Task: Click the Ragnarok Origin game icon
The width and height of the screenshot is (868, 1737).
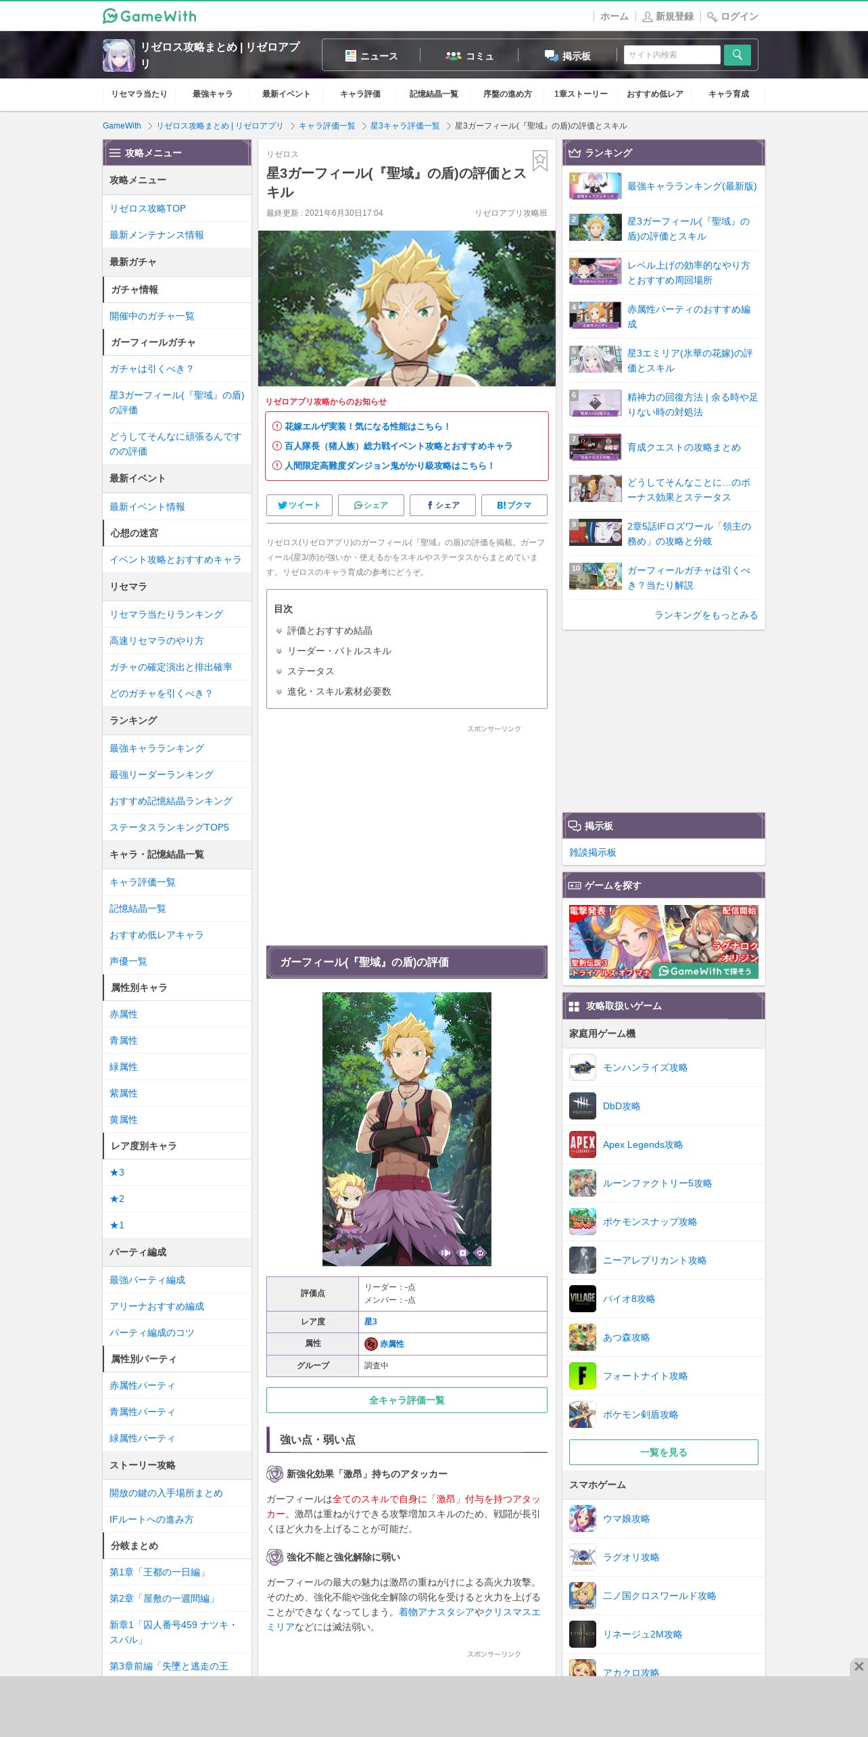Action: click(582, 1557)
